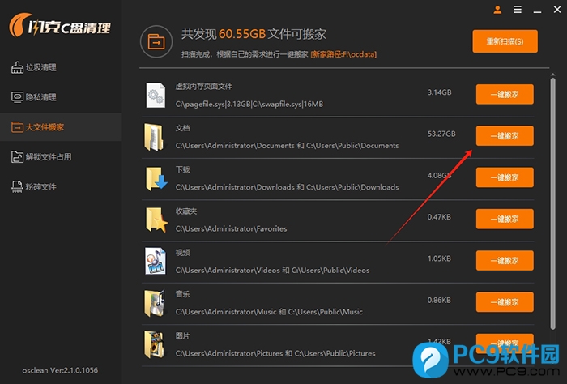Switch to 隐私清理 in sidebar
The width and height of the screenshot is (567, 384).
tap(40, 97)
